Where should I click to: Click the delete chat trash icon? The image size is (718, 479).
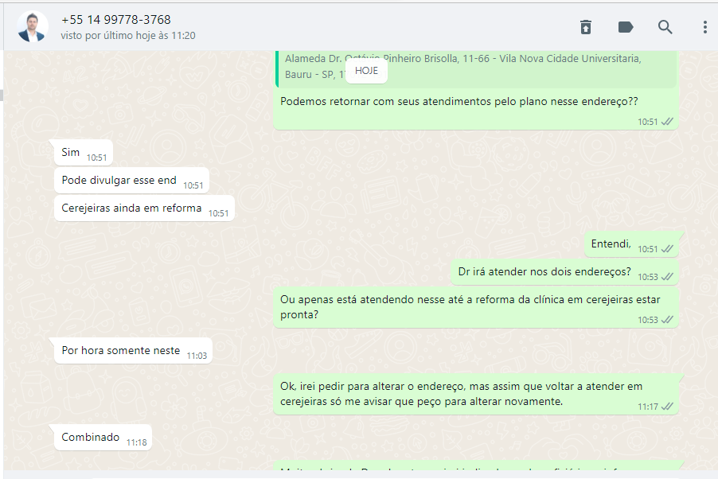click(x=586, y=28)
